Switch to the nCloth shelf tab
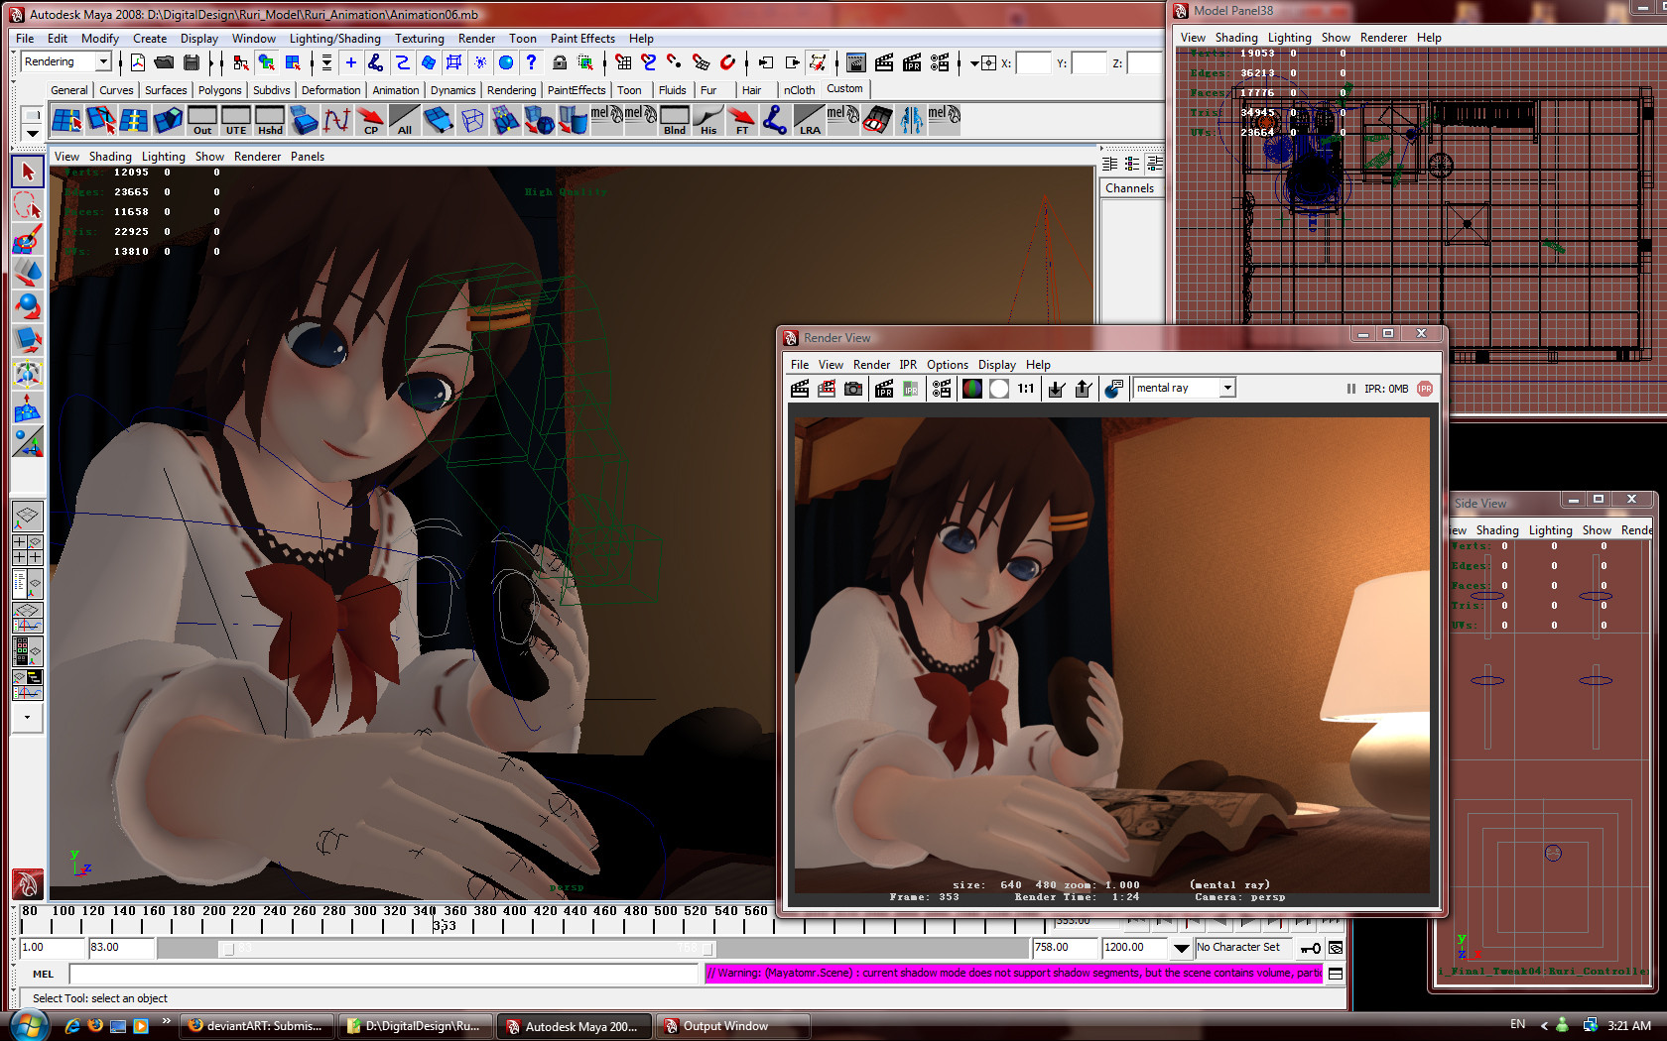This screenshot has height=1041, width=1667. click(x=799, y=90)
